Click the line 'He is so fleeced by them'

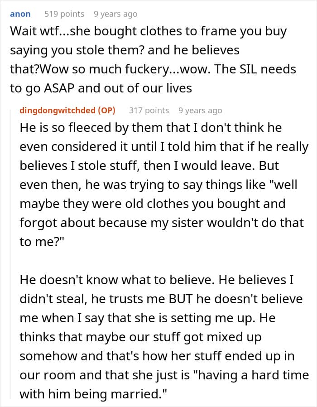pos(150,128)
